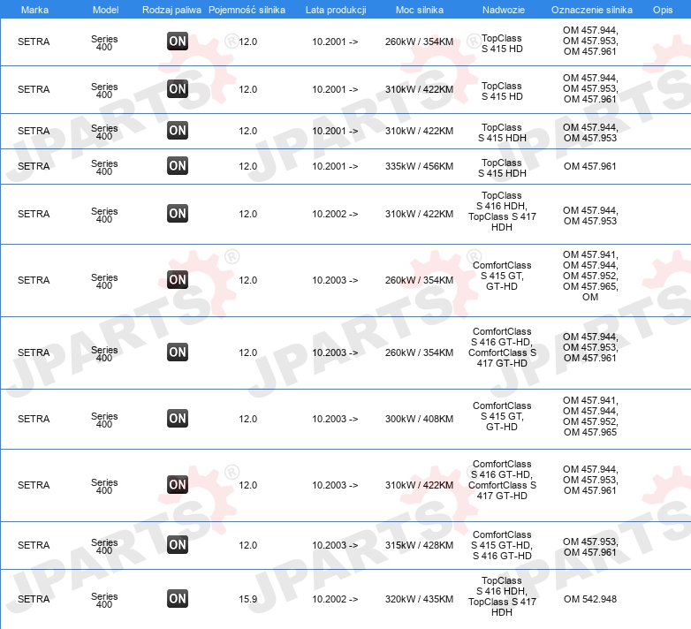This screenshot has height=629, width=691.
Task: Click the Moc silnika column header
Action: [420, 10]
